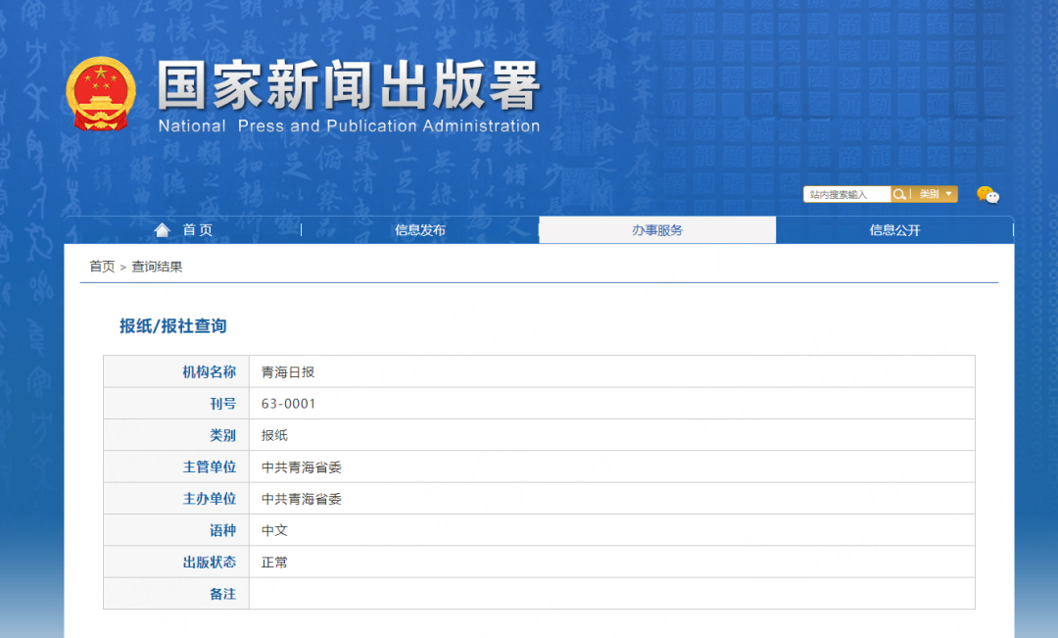Focus the 站内搜索输入 search field
The image size is (1058, 638).
pos(846,194)
